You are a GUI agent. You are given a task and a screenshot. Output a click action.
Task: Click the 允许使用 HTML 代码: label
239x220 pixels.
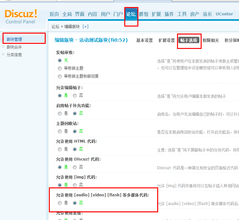click(x=76, y=141)
